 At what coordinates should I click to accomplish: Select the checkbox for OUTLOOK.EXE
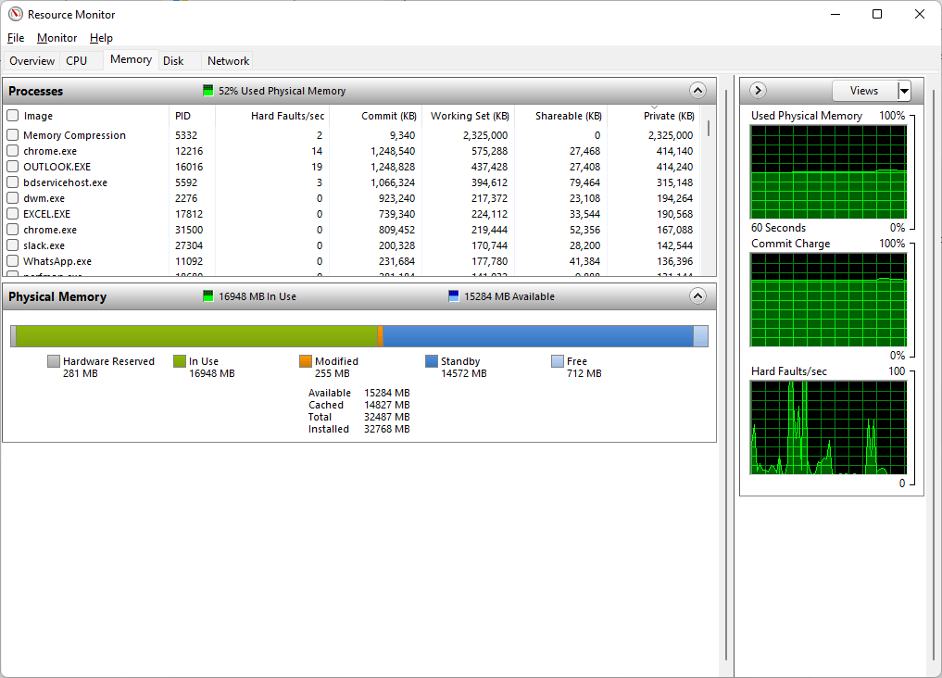[x=11, y=166]
